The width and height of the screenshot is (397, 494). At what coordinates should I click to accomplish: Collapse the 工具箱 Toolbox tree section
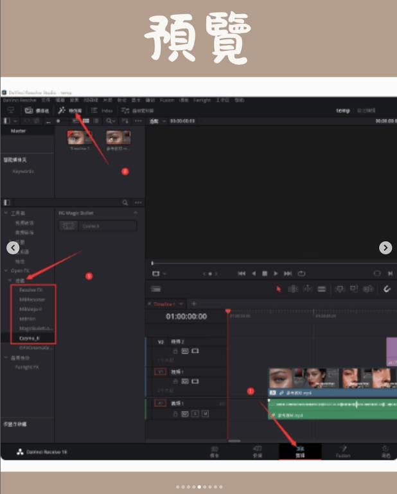pyautogui.click(x=6, y=213)
